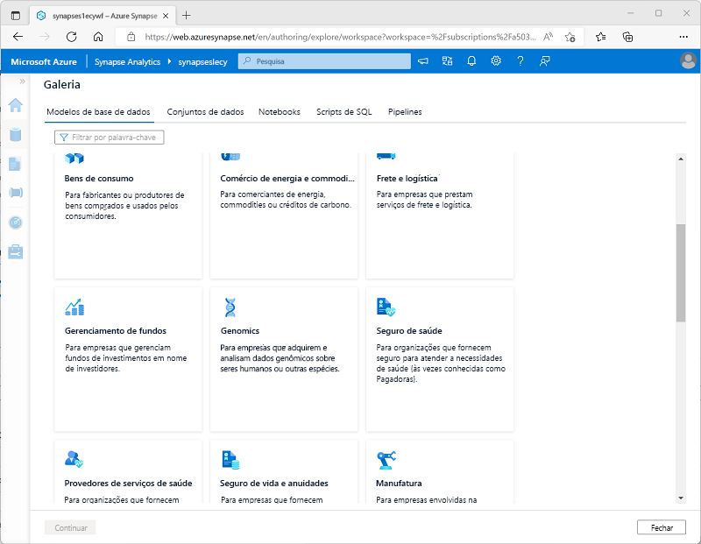
Task: Click the browser refresh icon
Action: [x=72, y=37]
